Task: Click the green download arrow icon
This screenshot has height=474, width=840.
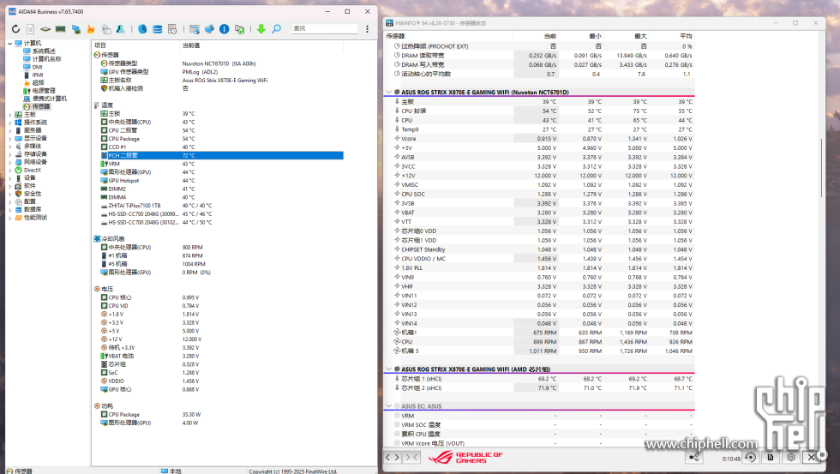Action: point(261,29)
